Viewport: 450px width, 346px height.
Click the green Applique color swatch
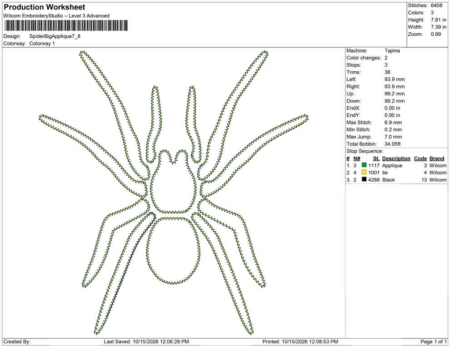(364, 165)
